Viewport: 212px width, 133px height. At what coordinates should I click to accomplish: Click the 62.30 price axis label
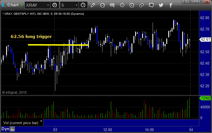click(205, 75)
